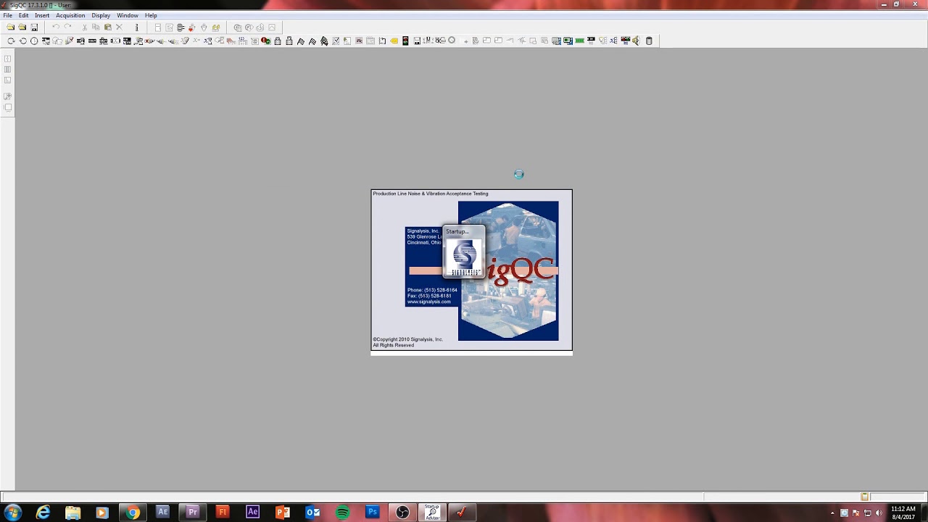Open the Help menu
The image size is (928, 522).
(151, 15)
